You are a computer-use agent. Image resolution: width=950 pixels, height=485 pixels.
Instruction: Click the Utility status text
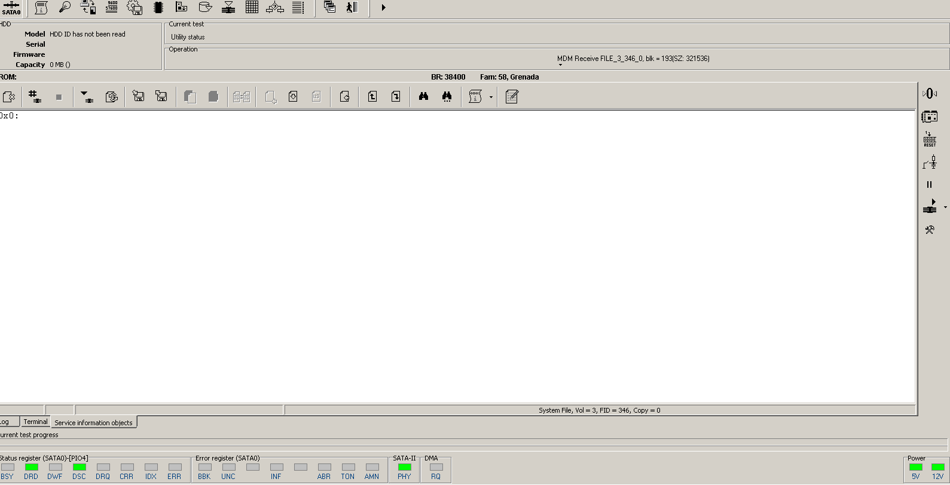pos(188,37)
